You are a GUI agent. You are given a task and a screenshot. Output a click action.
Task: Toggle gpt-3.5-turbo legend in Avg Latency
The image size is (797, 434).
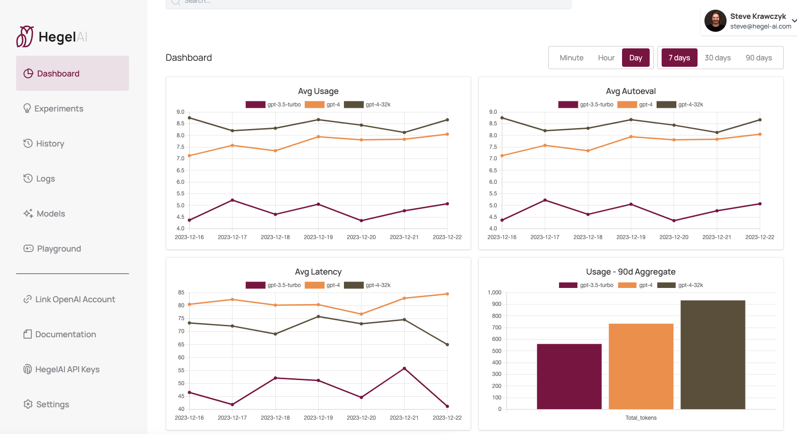click(x=273, y=285)
